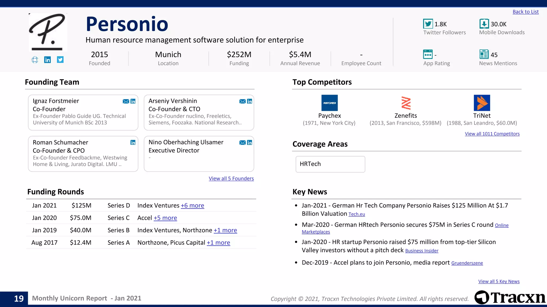Viewport: 547px width, 307px height.
Task: Expand +1 more Series B investors
Action: click(x=225, y=230)
